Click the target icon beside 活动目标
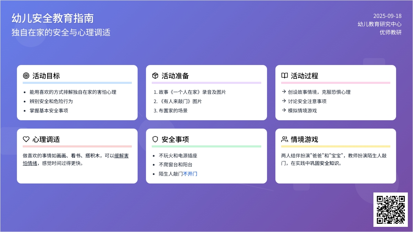Viewport: 413px width, 232px height. (x=26, y=76)
